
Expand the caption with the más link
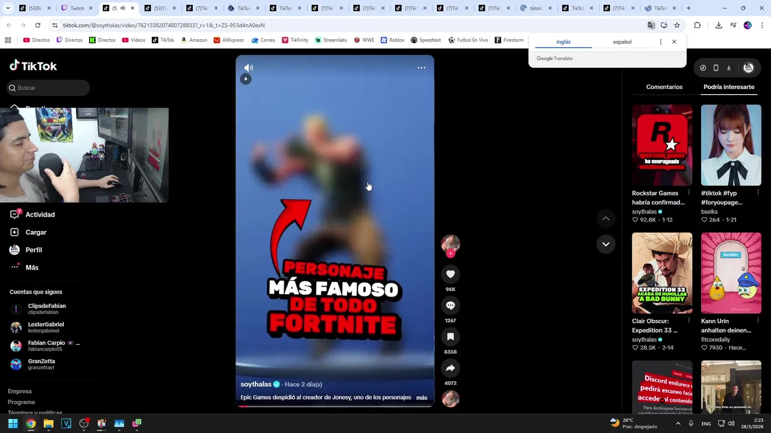[422, 398]
